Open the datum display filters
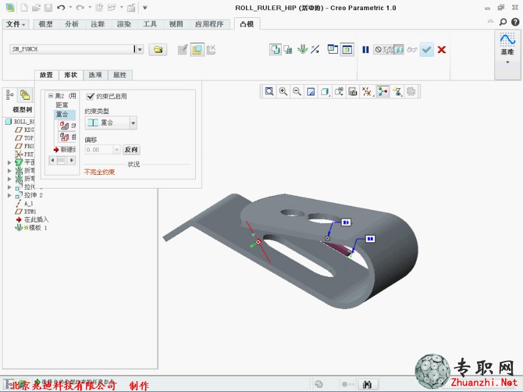Viewport: 523px width, 392px height. click(367, 91)
